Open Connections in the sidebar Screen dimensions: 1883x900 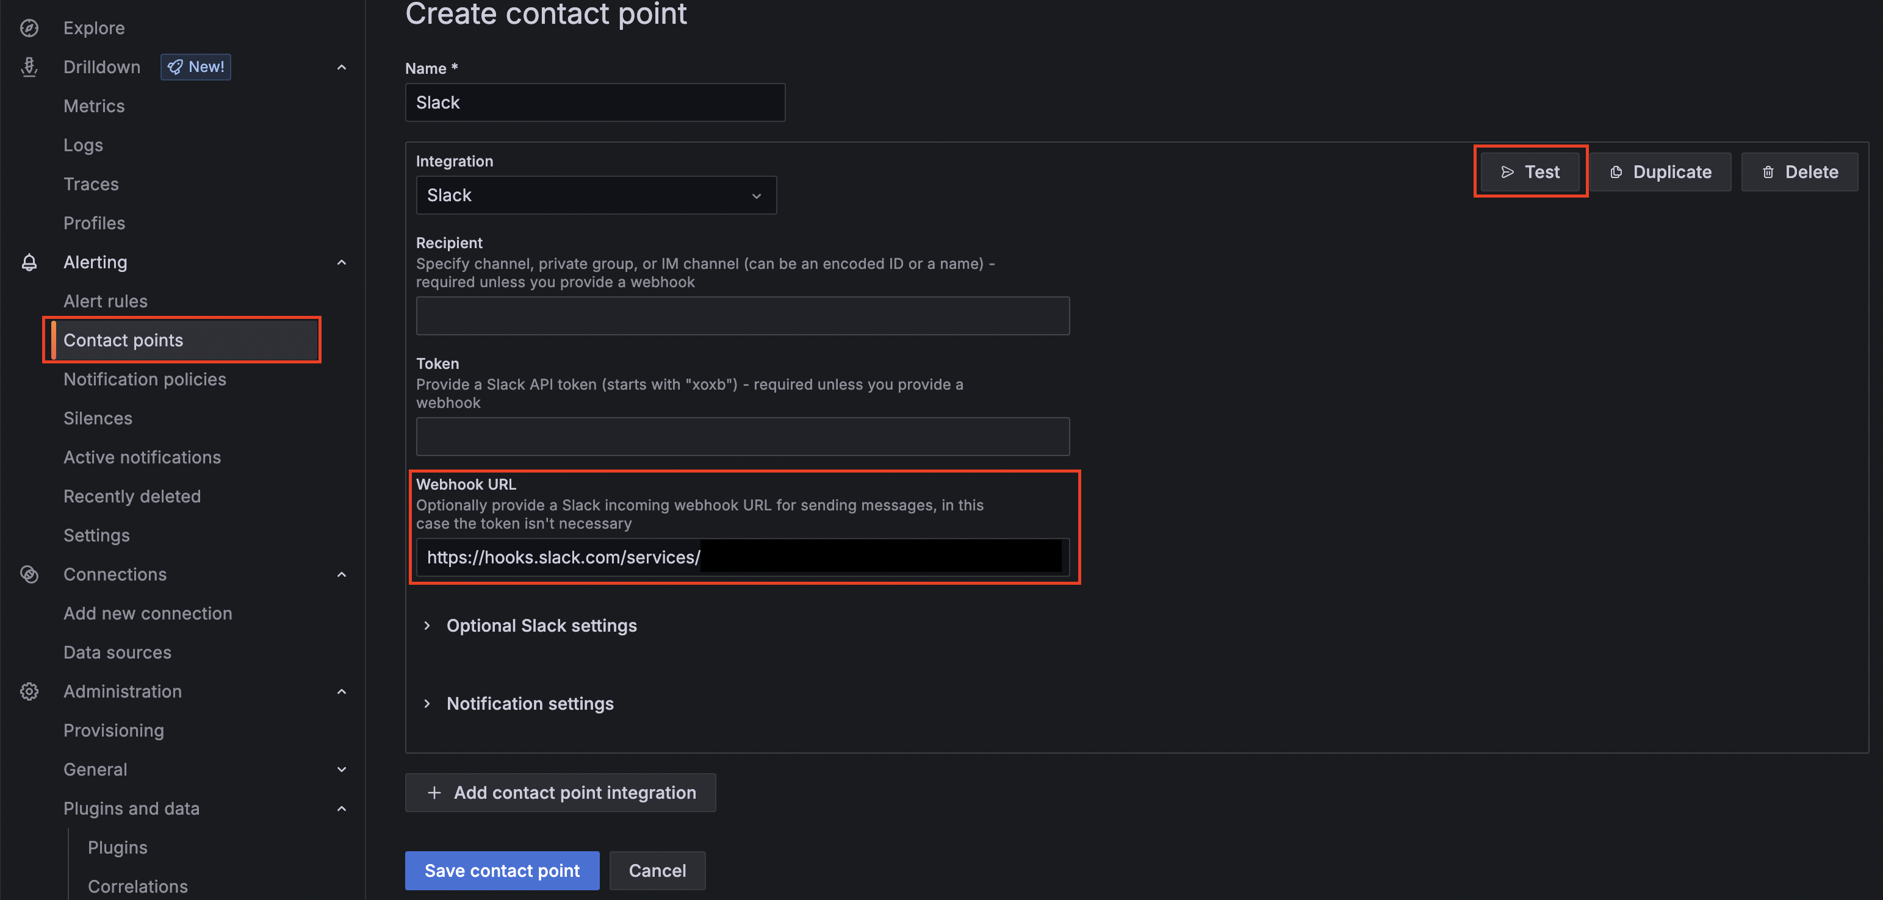[115, 574]
